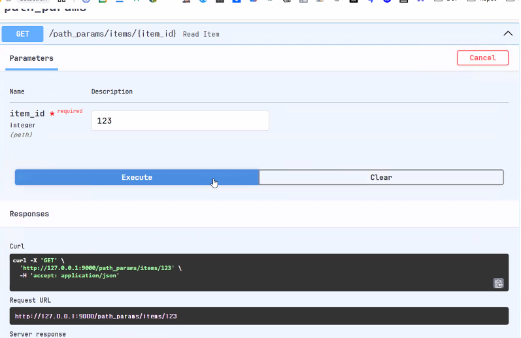Click the Server response label
Viewport: 521px width, 338px height.
click(x=37, y=334)
